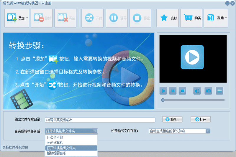The height and width of the screenshot is (157, 236).
Task: Open the 皮肤 skin chooser
Action: point(168,18)
